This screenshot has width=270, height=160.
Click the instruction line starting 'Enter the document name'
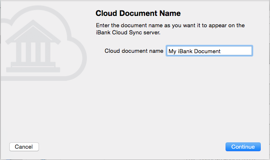[170, 26]
